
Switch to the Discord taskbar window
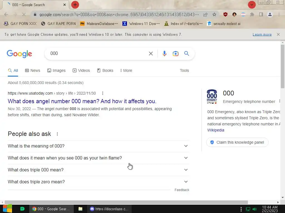[x=110, y=209]
